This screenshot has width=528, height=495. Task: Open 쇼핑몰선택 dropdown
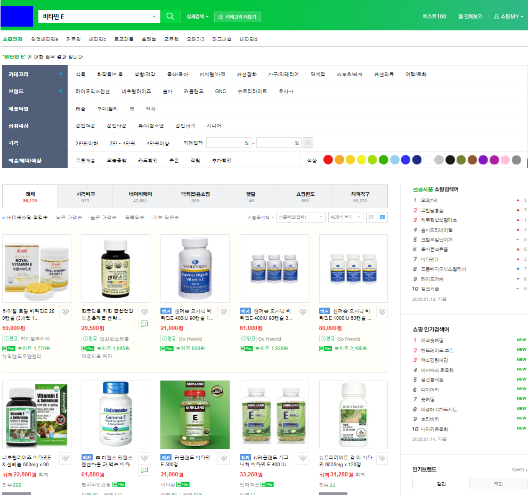pyautogui.click(x=260, y=217)
